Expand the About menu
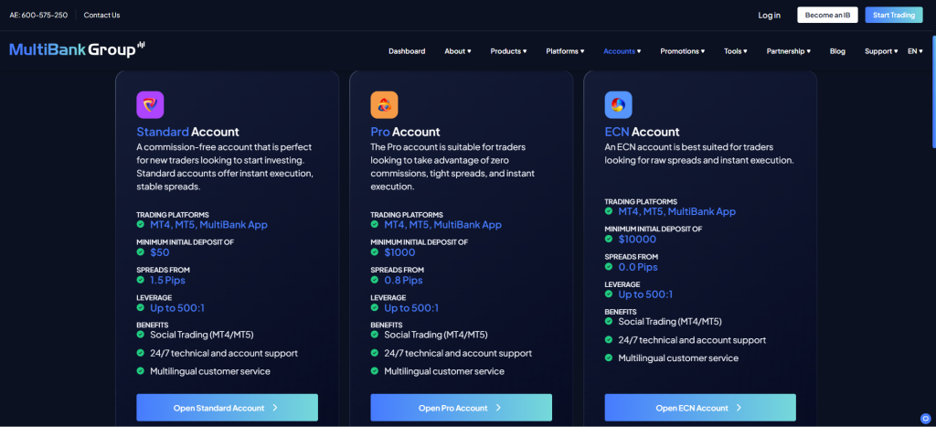936x427 pixels. [458, 51]
